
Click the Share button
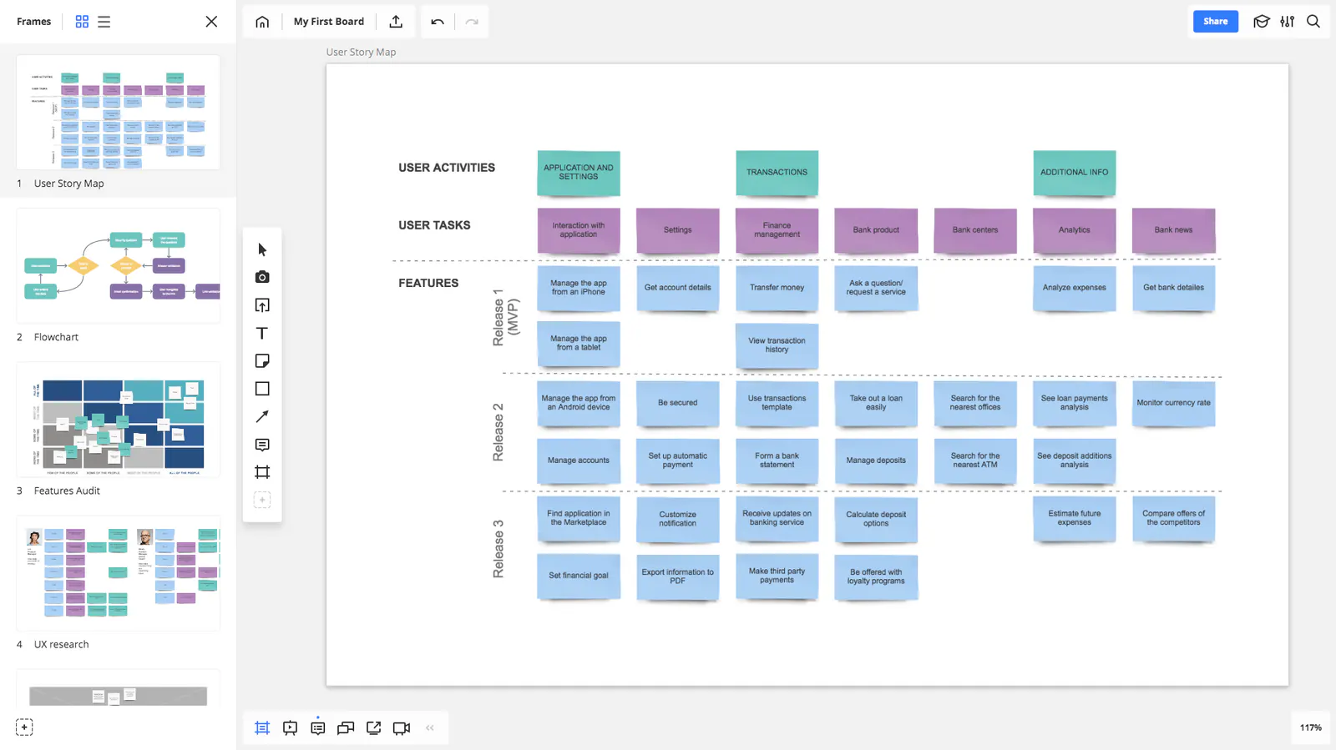tap(1216, 22)
